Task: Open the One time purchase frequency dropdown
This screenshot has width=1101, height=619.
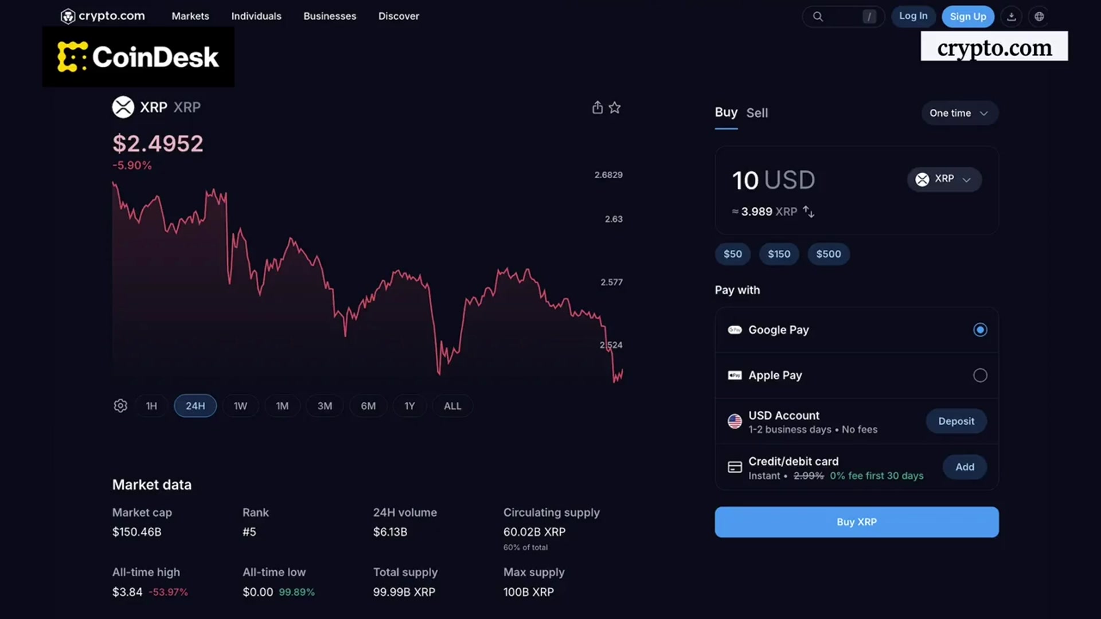Action: [959, 113]
